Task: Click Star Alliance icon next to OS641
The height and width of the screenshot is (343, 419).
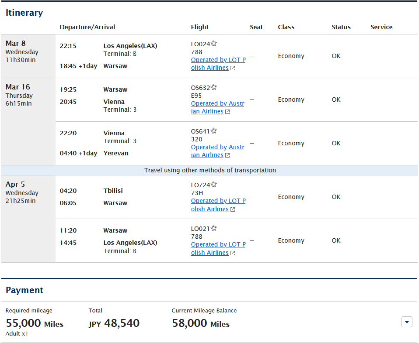Action: click(214, 130)
